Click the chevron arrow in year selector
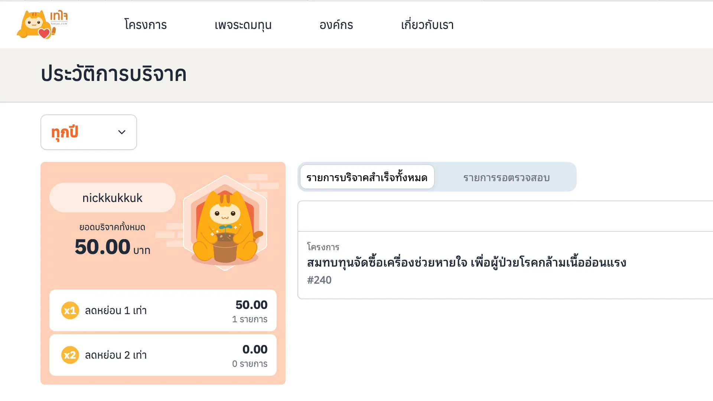Screen dimensions: 713x401 click(122, 132)
